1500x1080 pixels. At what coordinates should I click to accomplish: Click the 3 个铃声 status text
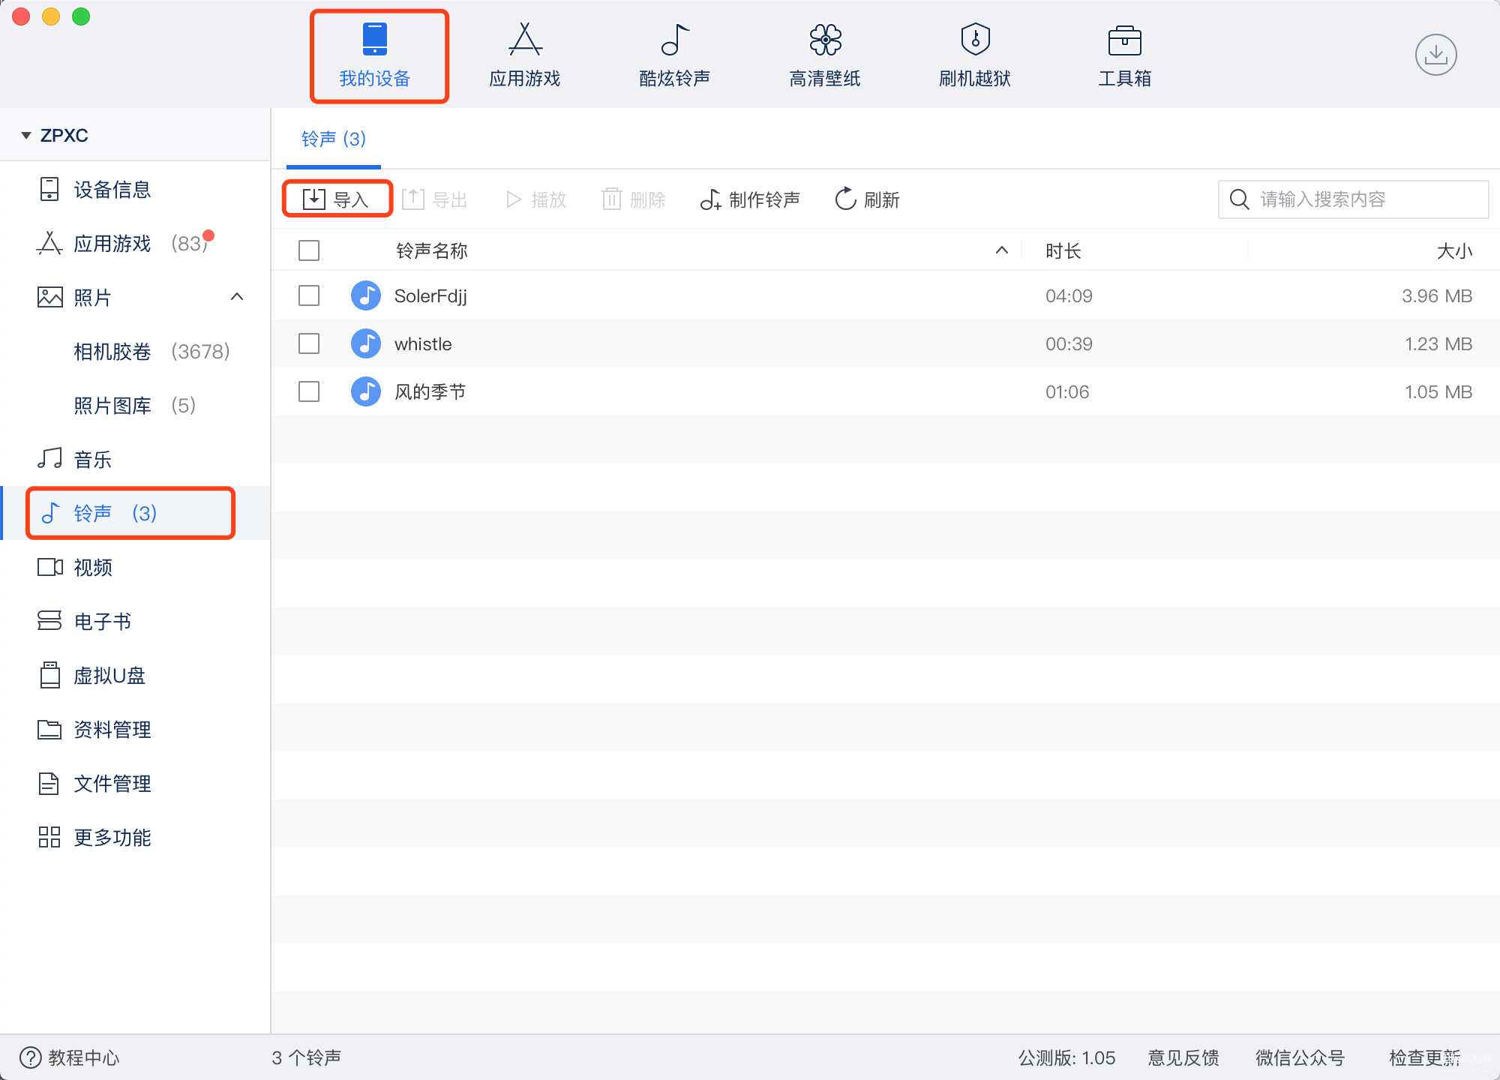306,1057
